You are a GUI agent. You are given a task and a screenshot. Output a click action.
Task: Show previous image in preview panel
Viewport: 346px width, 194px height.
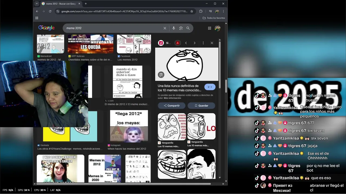pyautogui.click(x=186, y=43)
